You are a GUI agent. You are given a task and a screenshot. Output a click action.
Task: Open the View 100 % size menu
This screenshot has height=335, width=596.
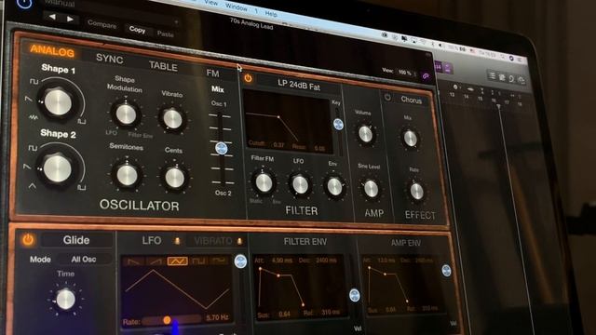(x=406, y=73)
